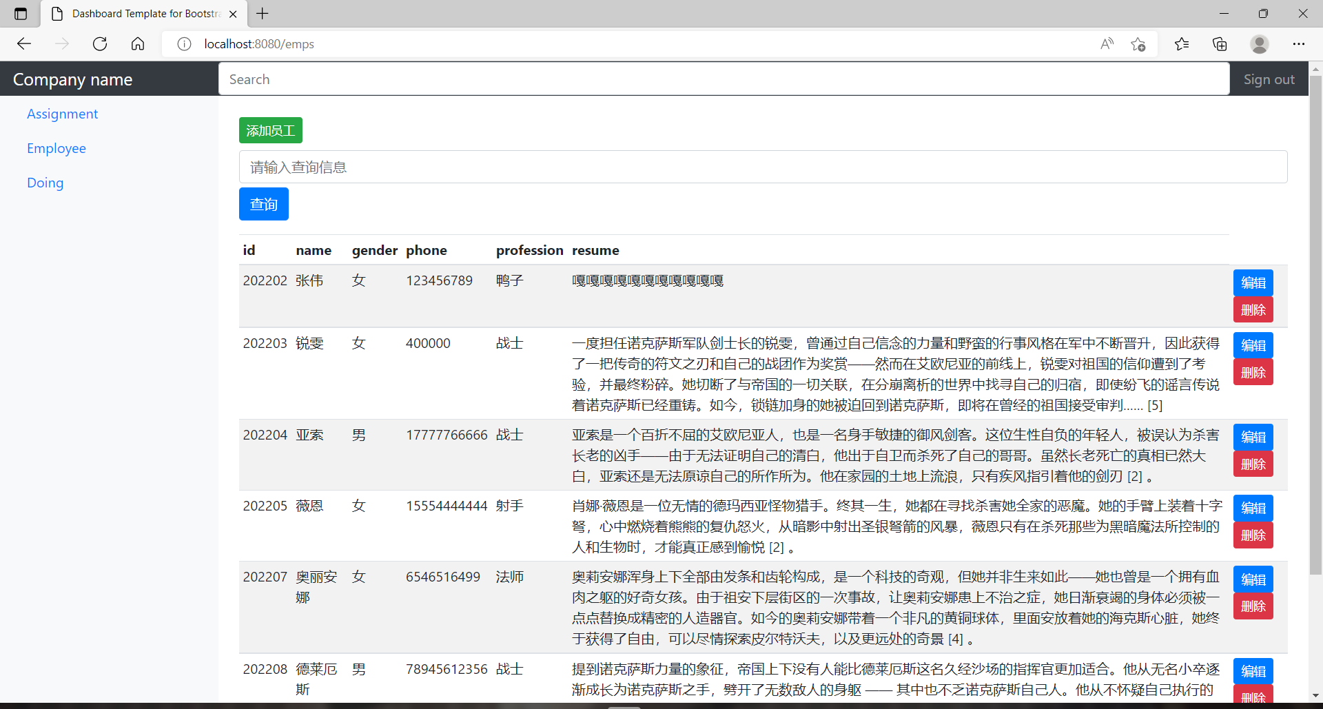
Task: Click the phone number 6546516499
Action: point(443,577)
